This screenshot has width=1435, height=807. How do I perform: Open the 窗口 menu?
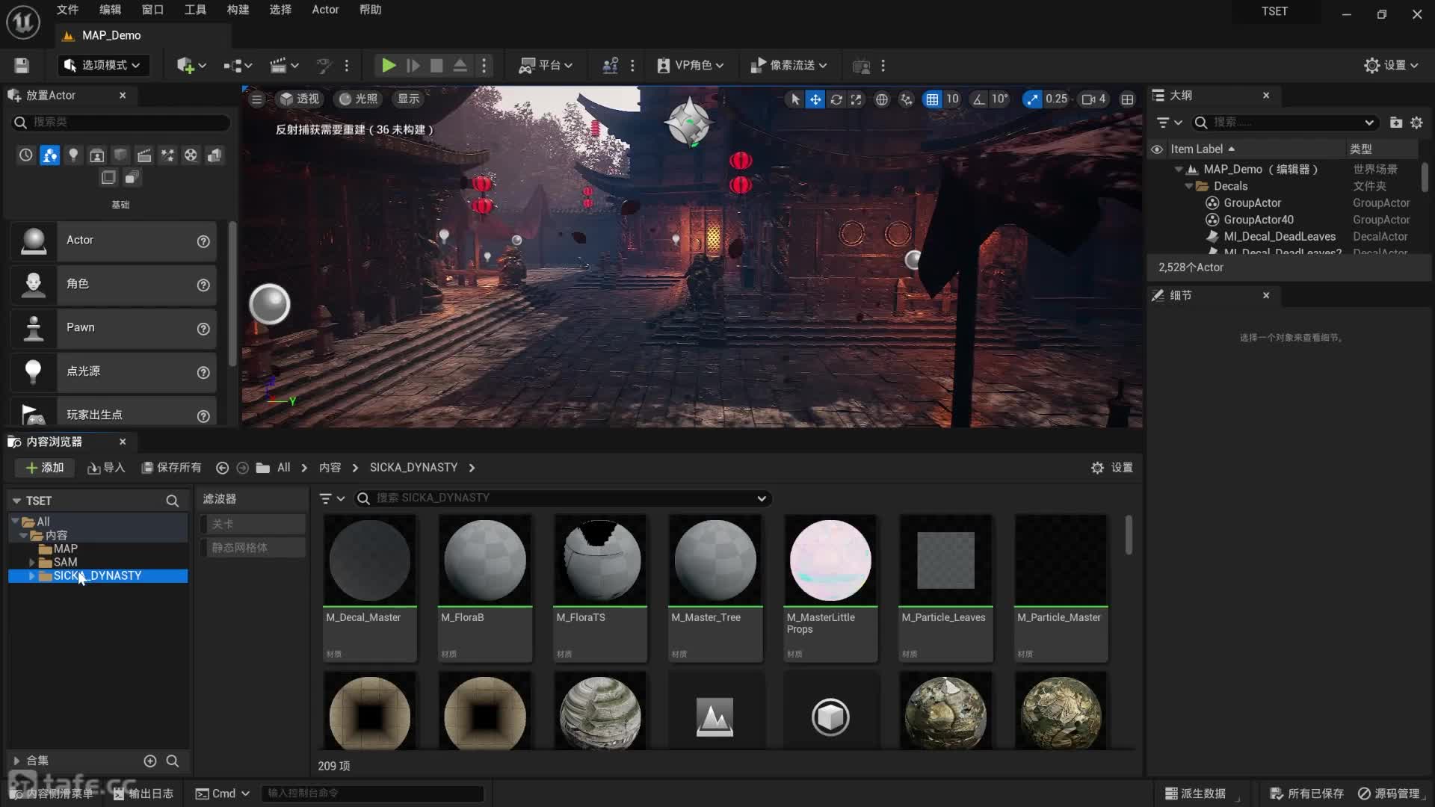coord(152,10)
